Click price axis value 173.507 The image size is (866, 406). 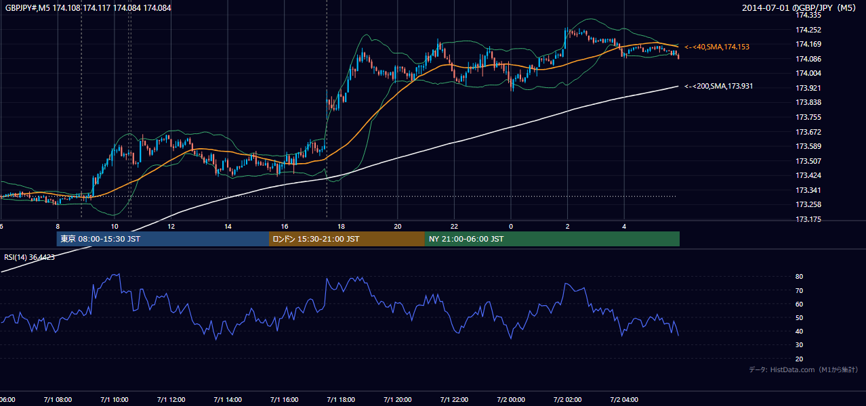pyautogui.click(x=808, y=161)
